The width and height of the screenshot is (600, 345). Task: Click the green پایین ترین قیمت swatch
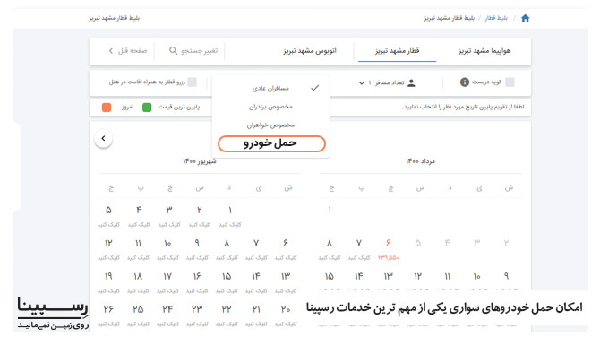[x=147, y=108]
